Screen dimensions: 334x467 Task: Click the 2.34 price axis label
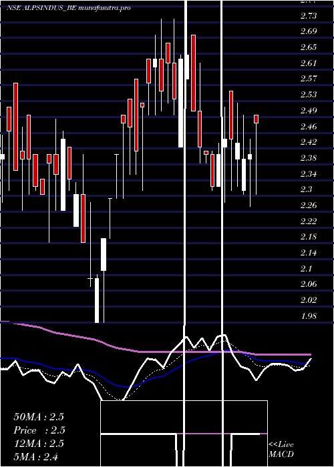(x=309, y=173)
